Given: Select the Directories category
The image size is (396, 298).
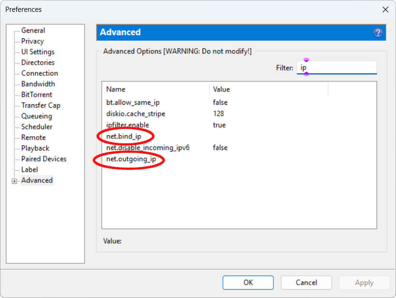Looking at the screenshot, I should (38, 62).
